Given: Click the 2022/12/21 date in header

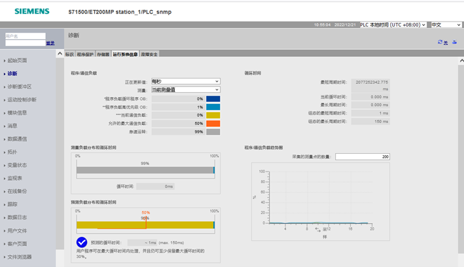Looking at the screenshot, I should point(345,25).
